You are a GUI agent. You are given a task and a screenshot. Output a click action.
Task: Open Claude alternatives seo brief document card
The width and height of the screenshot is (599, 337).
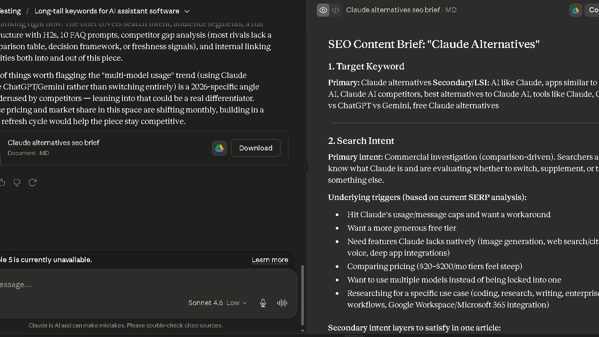point(144,148)
